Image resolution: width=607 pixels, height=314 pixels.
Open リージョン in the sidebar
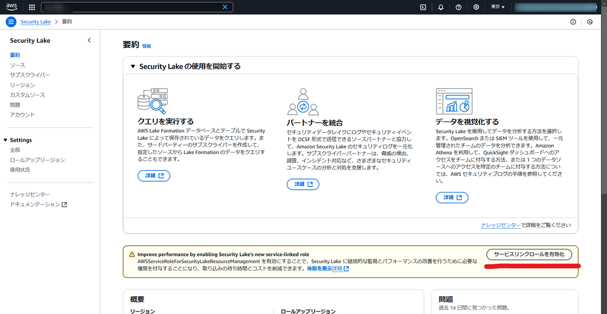coord(23,85)
